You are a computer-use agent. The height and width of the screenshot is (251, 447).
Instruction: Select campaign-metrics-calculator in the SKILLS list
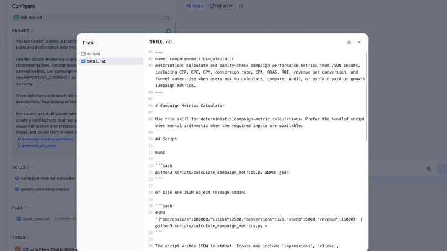[46, 178]
